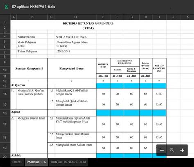Click the blue cell in Aqidah row under column I

(159, 113)
